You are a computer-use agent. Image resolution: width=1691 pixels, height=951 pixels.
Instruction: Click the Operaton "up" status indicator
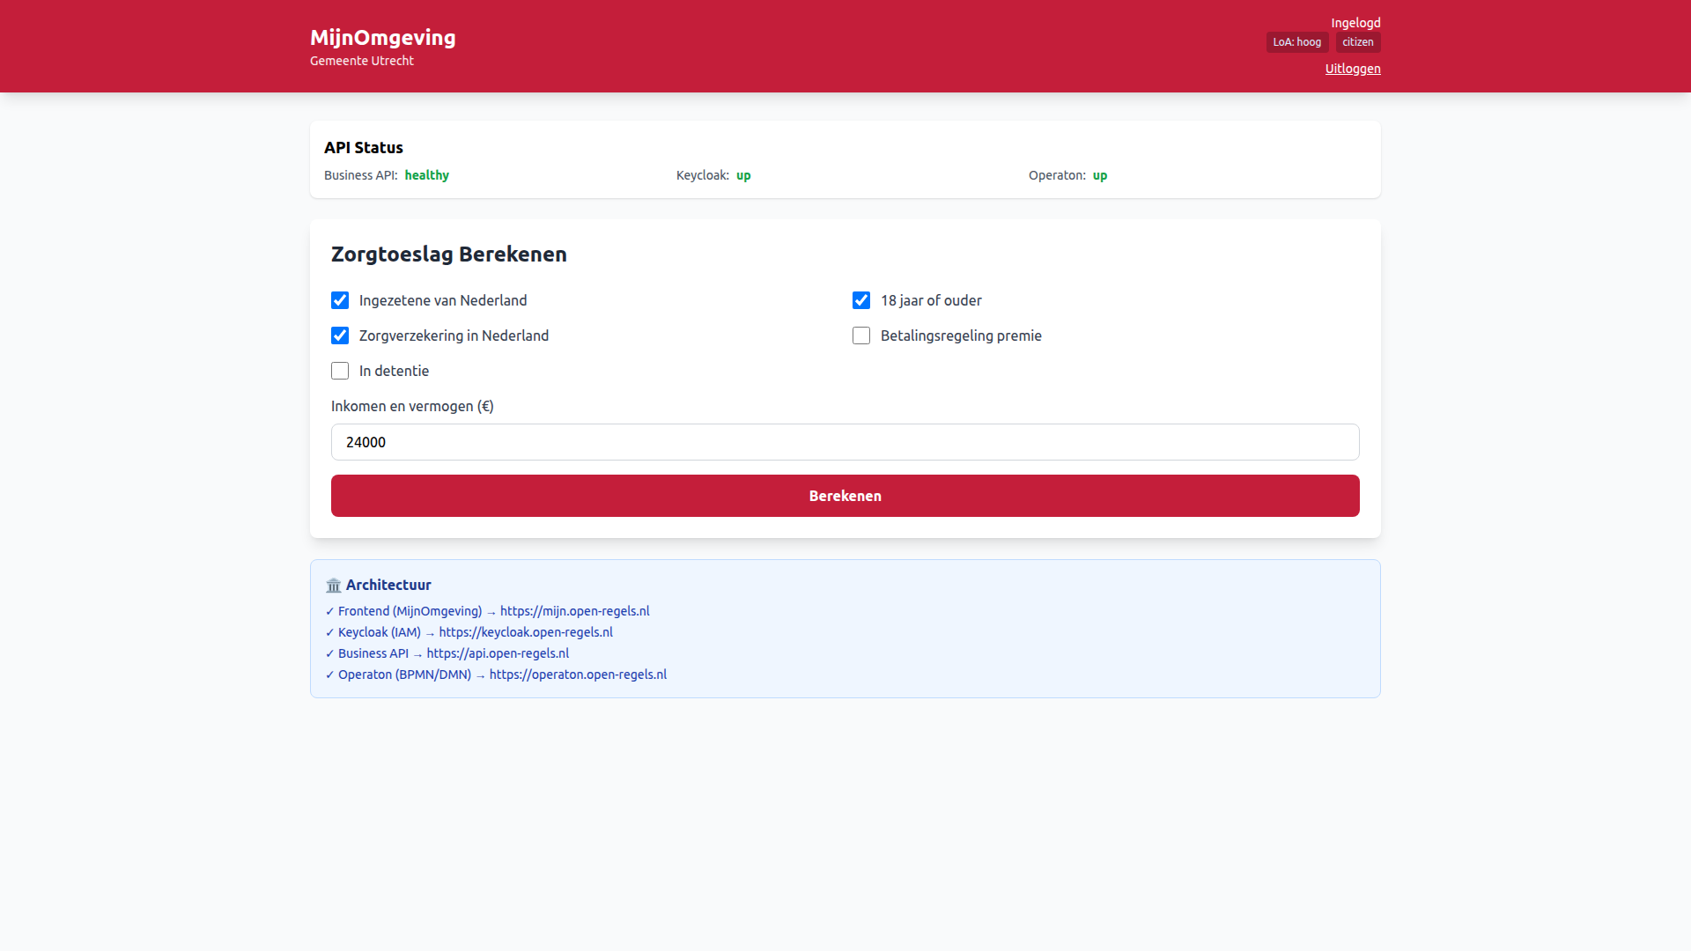coord(1100,175)
